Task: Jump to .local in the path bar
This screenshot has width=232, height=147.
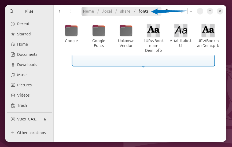Action: click(x=107, y=11)
